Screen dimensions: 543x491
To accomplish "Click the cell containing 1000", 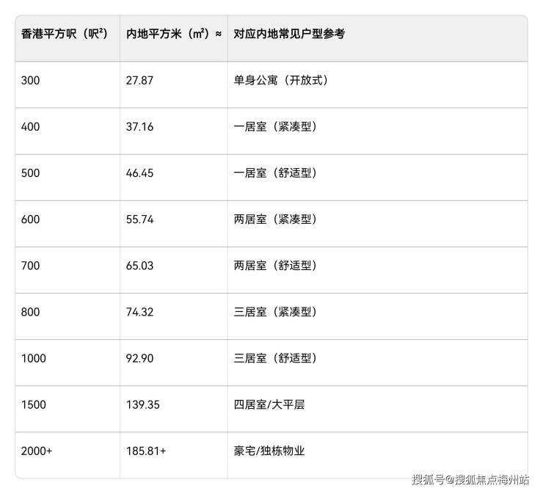I will coord(34,357).
